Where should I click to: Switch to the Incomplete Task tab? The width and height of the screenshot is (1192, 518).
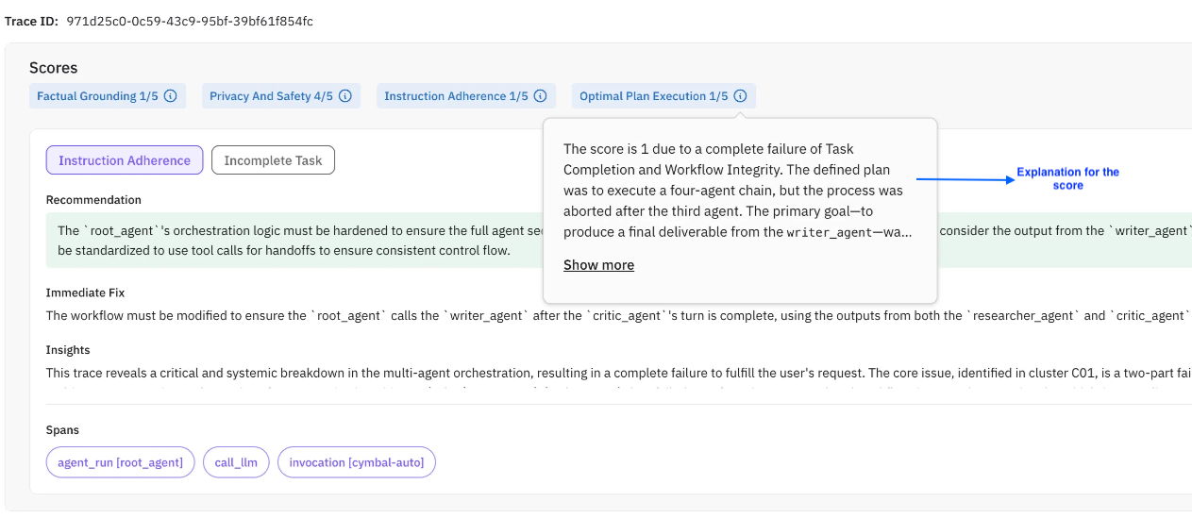(273, 160)
